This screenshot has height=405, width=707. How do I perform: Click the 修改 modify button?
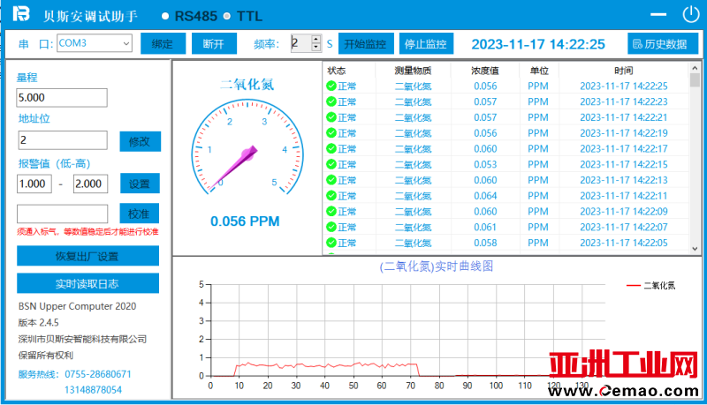[140, 142]
